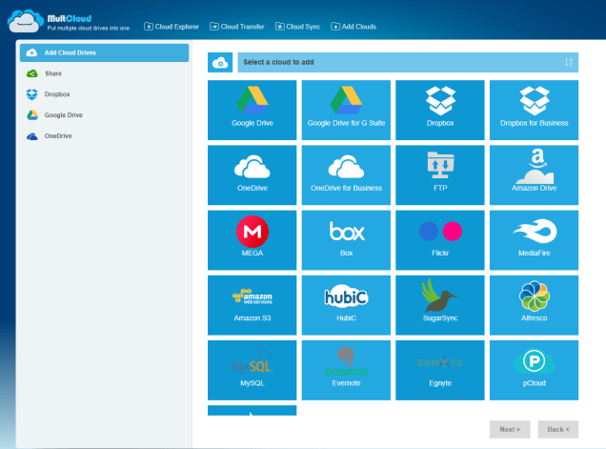Select the Evernote tile
This screenshot has width=606, height=449.
click(x=345, y=368)
